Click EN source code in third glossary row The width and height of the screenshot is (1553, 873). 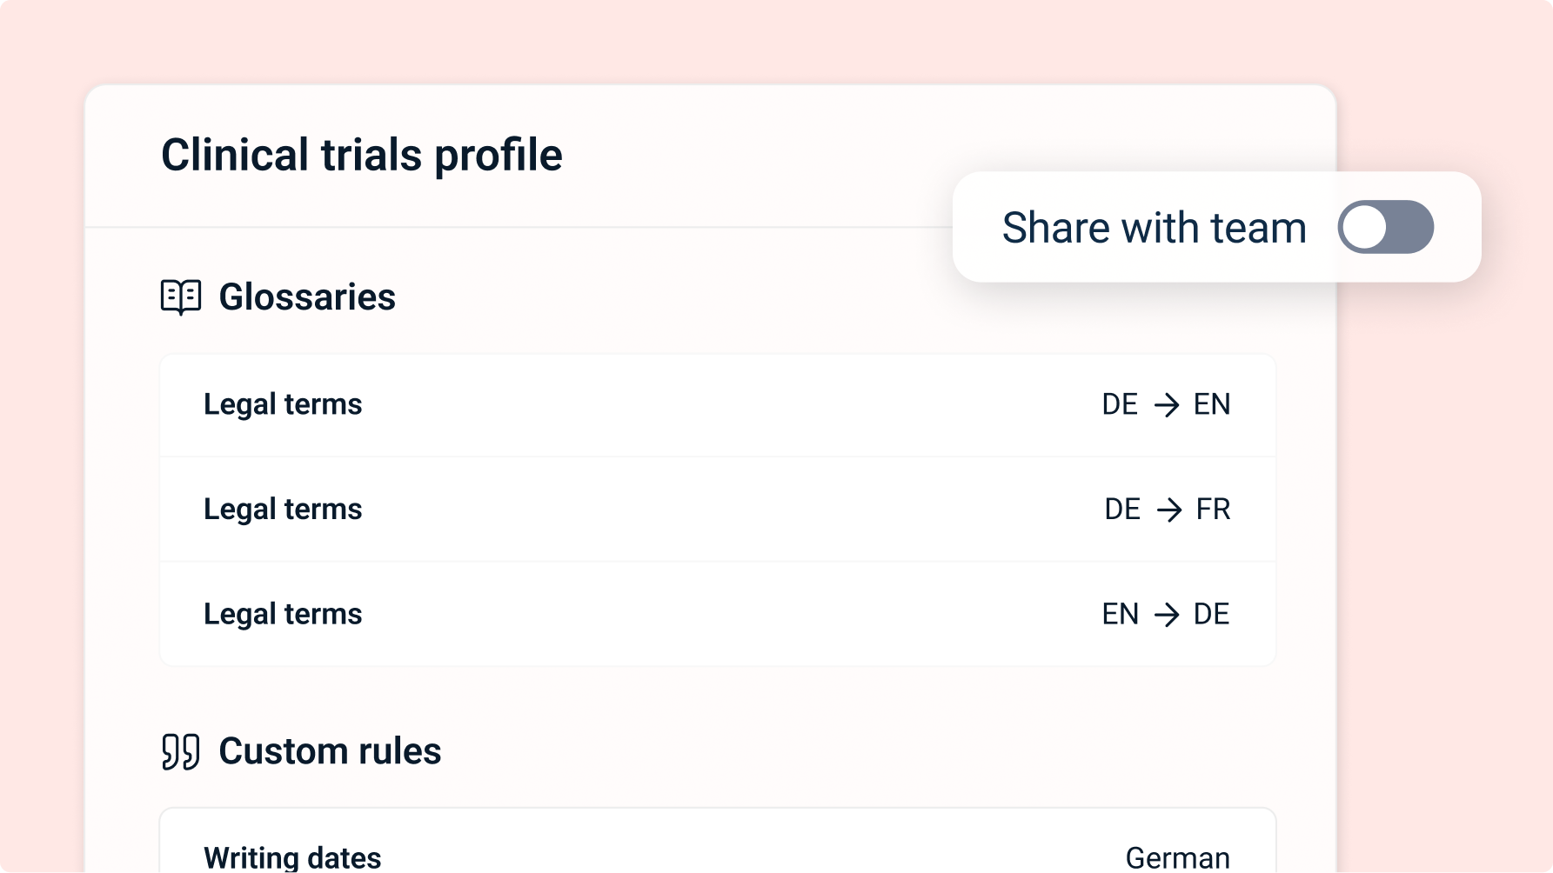click(x=1120, y=615)
